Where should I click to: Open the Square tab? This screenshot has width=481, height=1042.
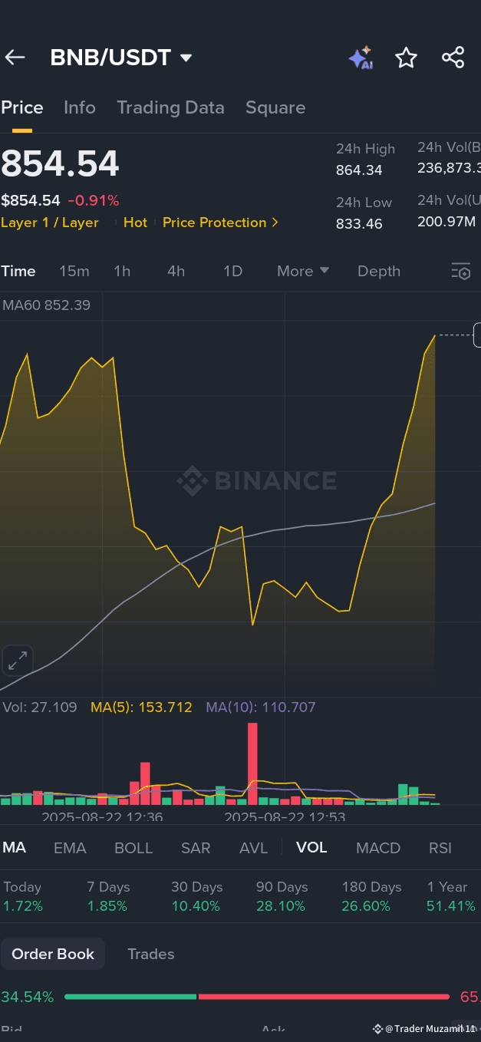click(x=275, y=107)
